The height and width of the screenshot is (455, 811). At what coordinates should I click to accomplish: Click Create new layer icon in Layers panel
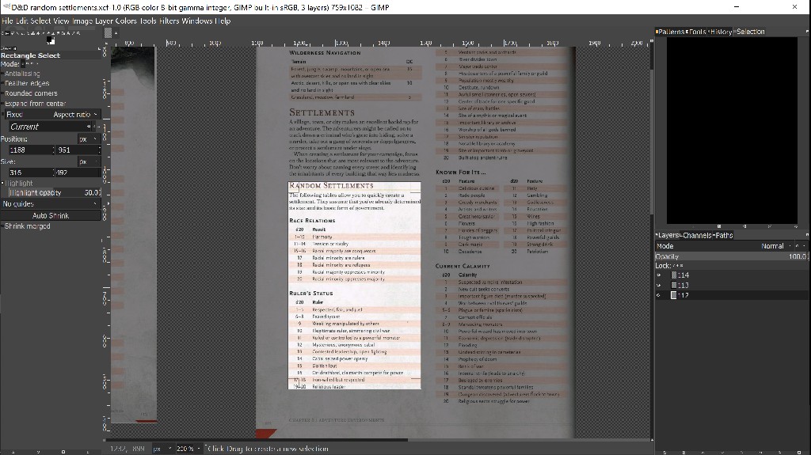pyautogui.click(x=664, y=452)
